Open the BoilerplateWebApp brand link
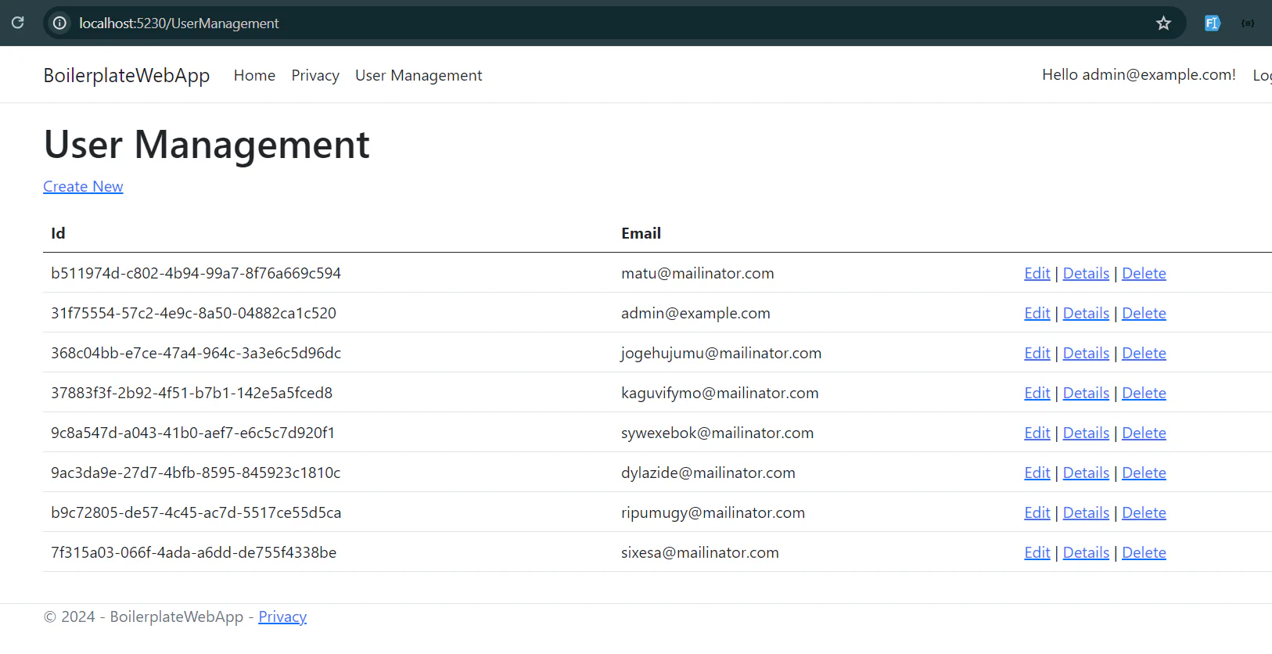 click(127, 75)
